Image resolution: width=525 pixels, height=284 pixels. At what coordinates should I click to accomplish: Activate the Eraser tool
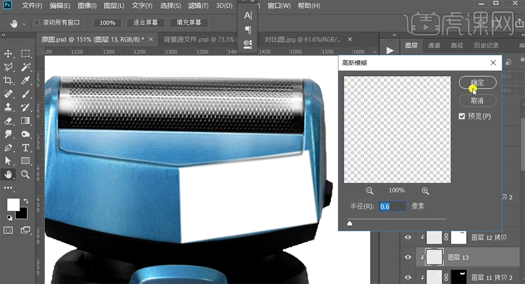pos(8,121)
